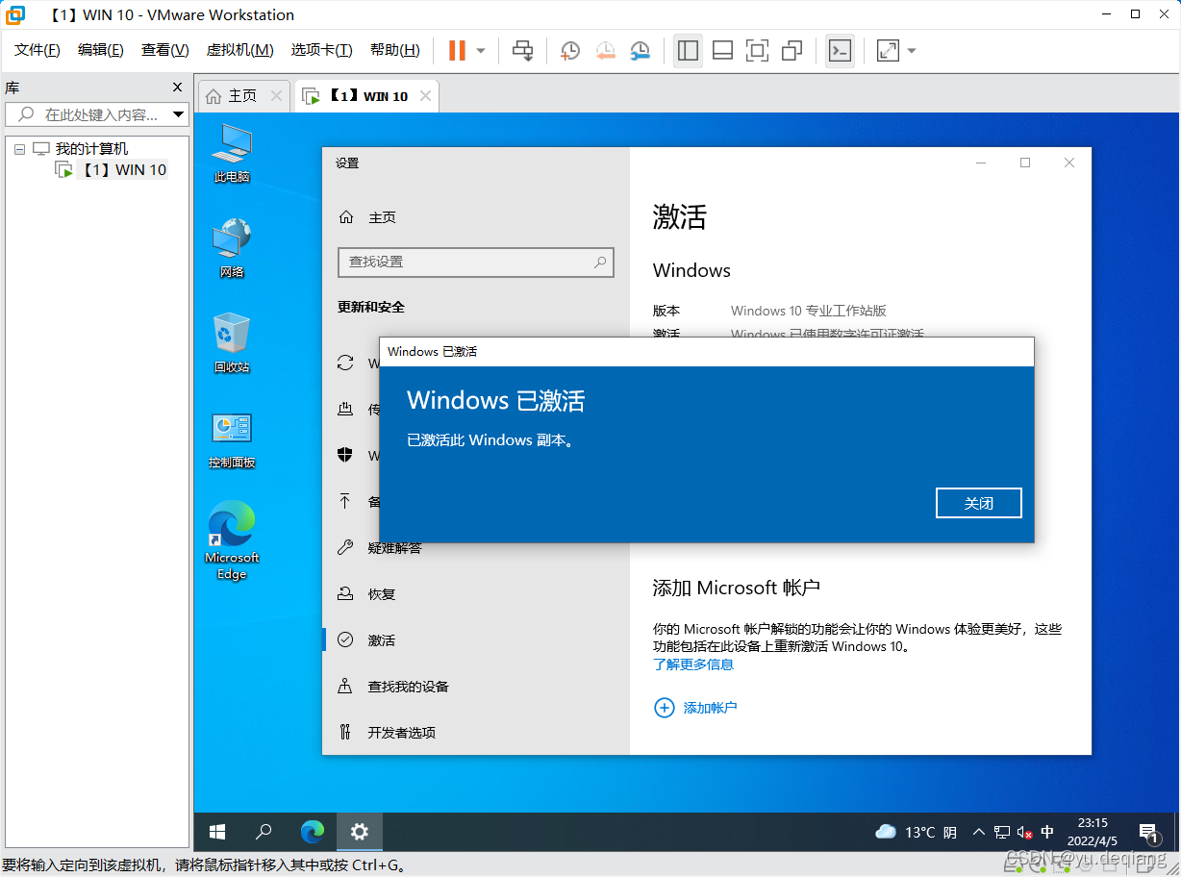The image size is (1181, 877).
Task: Open 疑难解答 in the Settings sidebar
Action: click(394, 548)
